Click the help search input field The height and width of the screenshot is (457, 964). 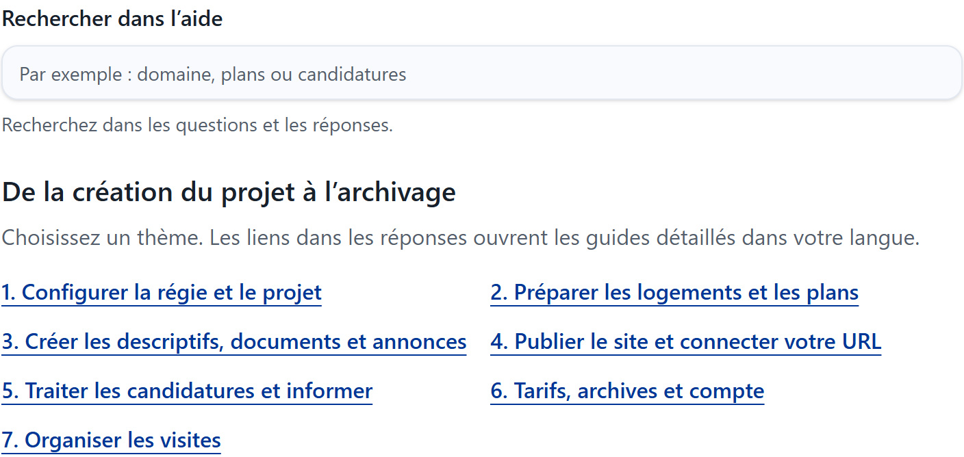point(482,74)
